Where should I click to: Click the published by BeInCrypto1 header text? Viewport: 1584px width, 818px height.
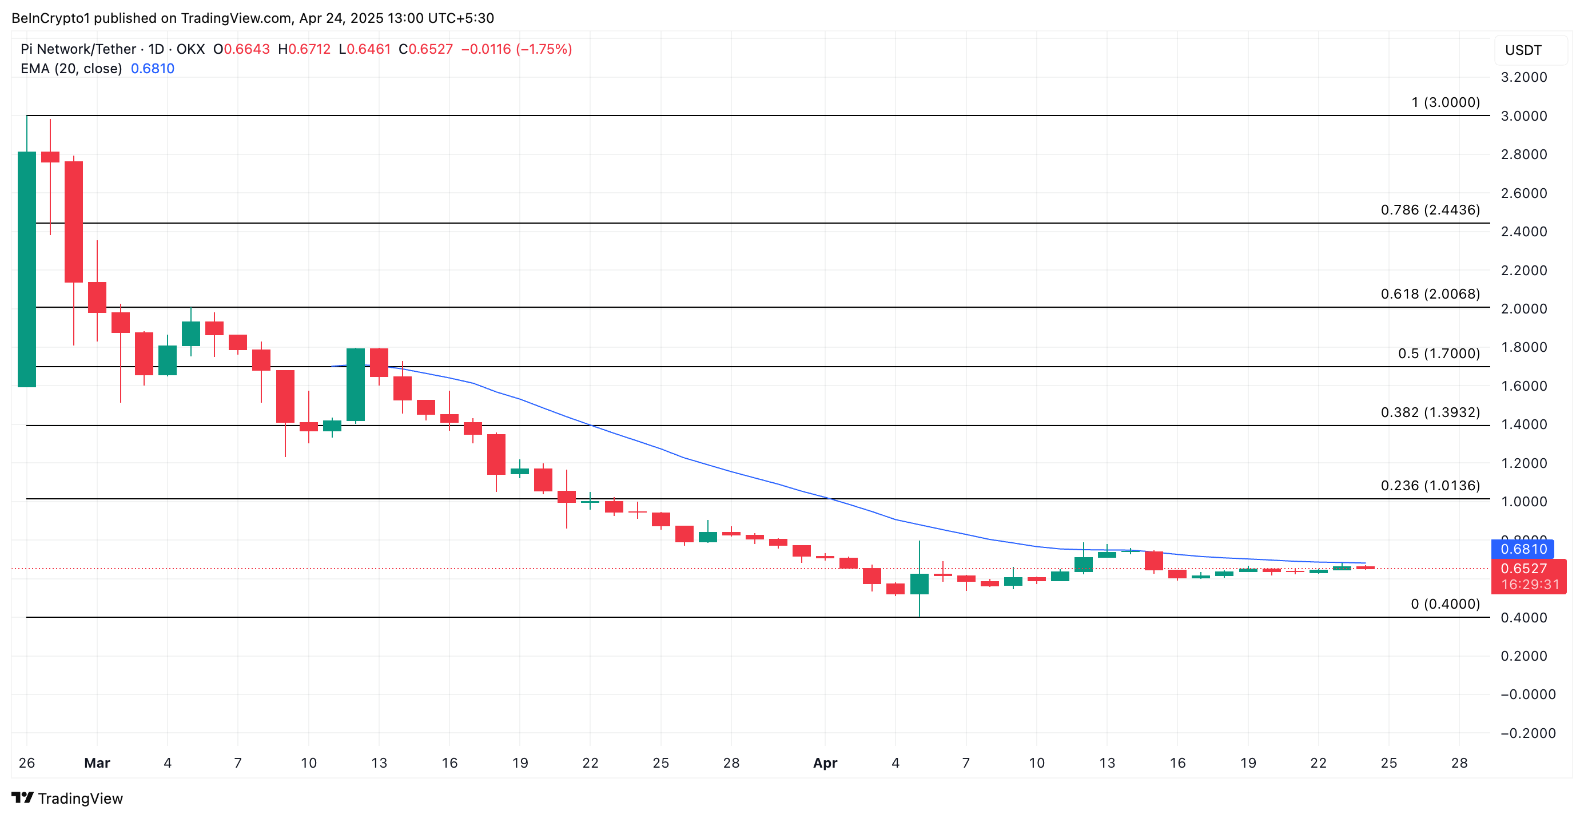click(x=252, y=18)
